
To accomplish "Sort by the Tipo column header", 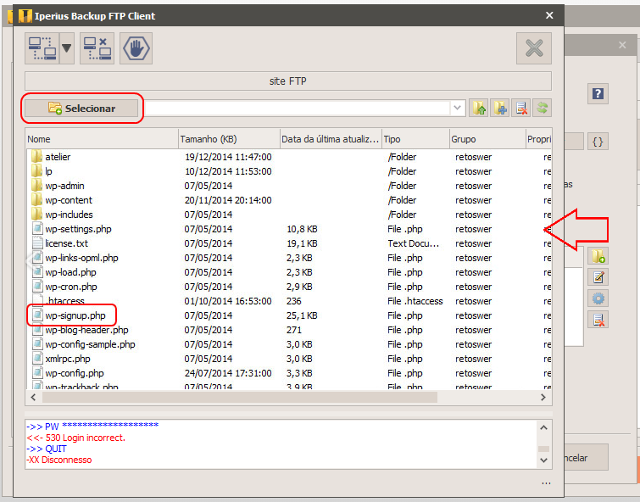I will (x=415, y=139).
